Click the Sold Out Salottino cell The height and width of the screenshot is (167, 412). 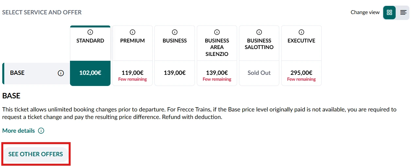pyautogui.click(x=259, y=73)
